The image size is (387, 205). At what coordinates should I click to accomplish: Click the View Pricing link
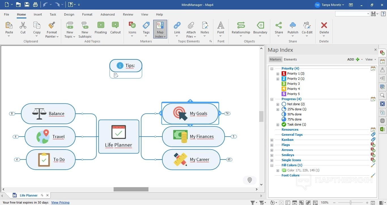tap(60, 202)
